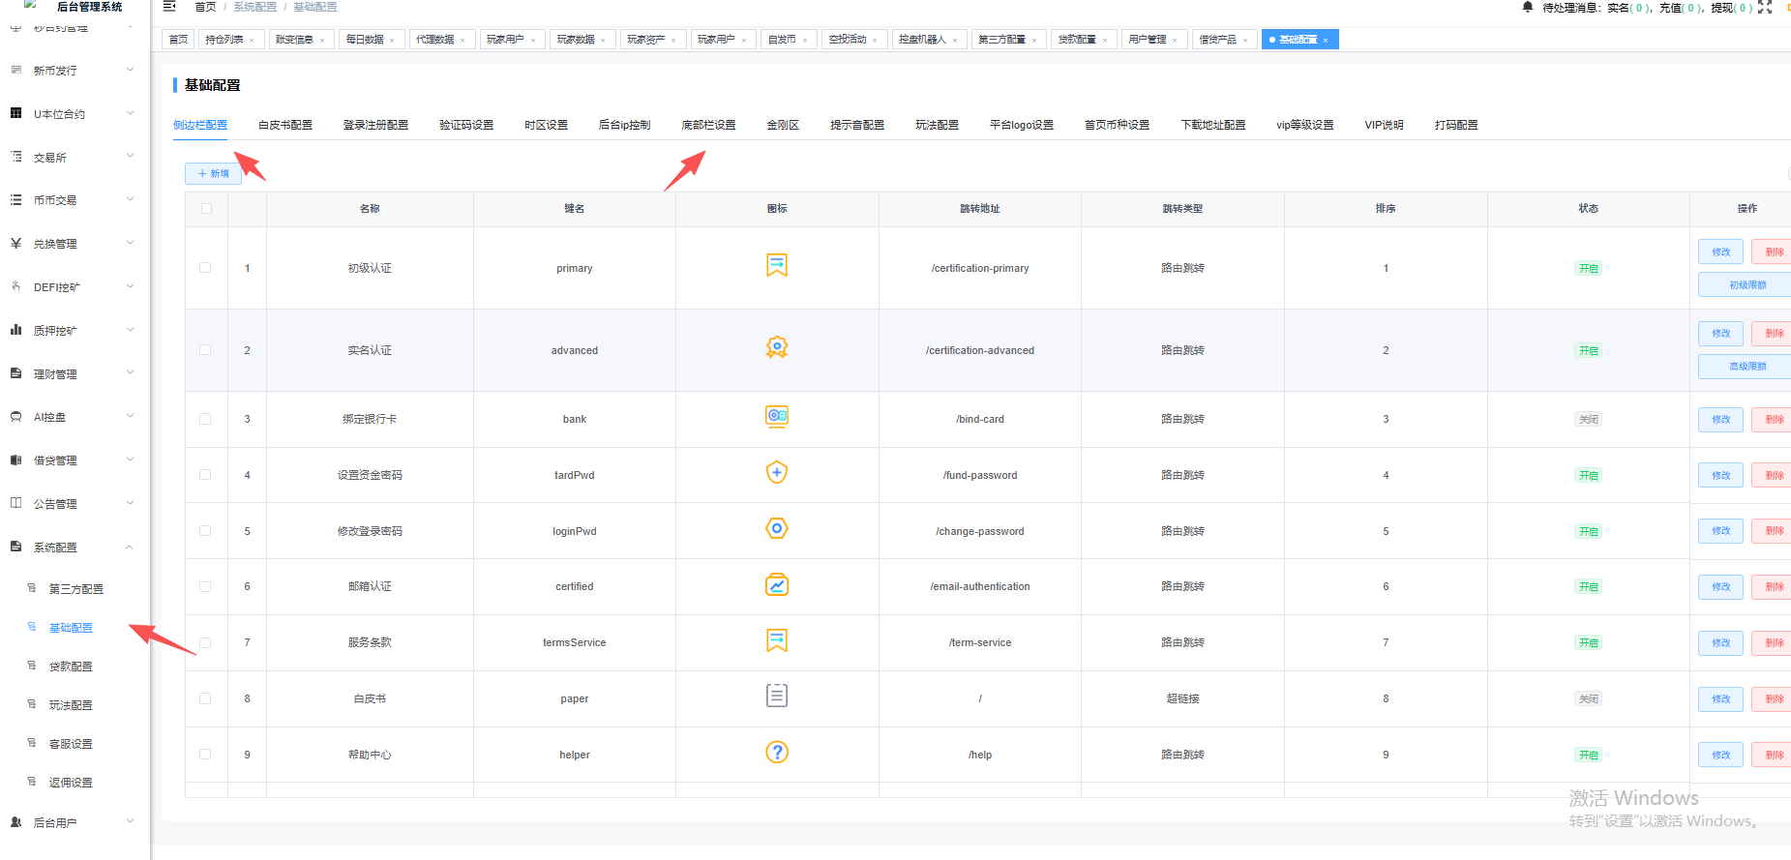Screen dimensions: 1791x860
Task: Expand the 交易所 sidebar menu
Action: click(x=75, y=157)
